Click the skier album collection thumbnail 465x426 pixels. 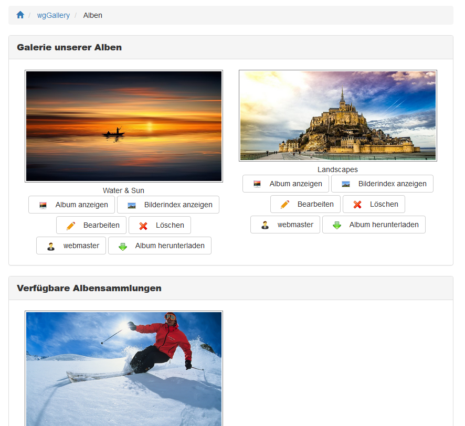pyautogui.click(x=124, y=367)
